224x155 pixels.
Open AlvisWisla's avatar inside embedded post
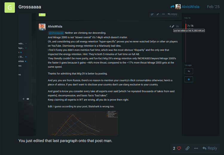[x=42, y=27]
